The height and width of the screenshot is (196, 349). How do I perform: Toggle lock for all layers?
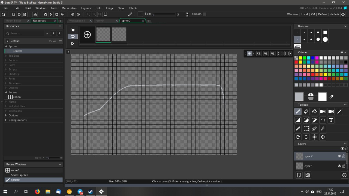point(347,148)
